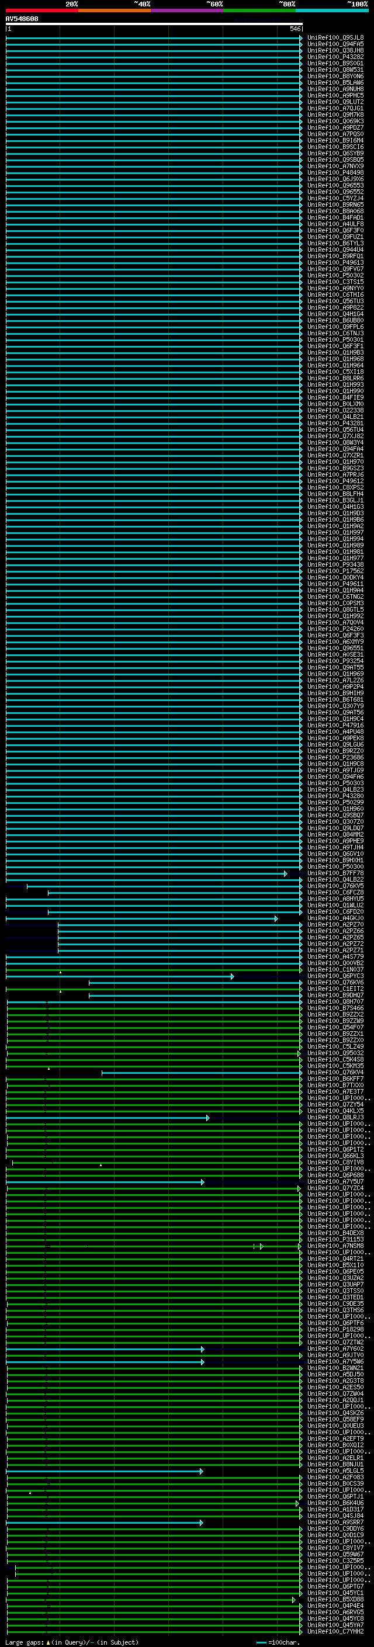Open hit UniRef100_Q94FA5
This screenshot has width=374, height=1647.
335,44
